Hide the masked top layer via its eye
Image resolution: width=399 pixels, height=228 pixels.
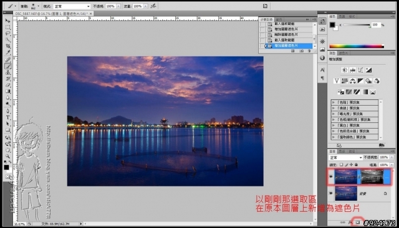(331, 176)
